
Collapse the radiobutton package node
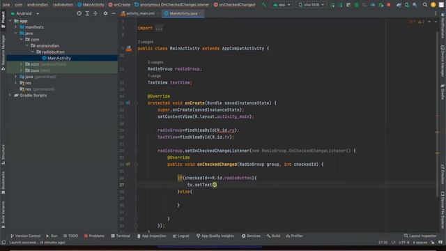(x=33, y=52)
